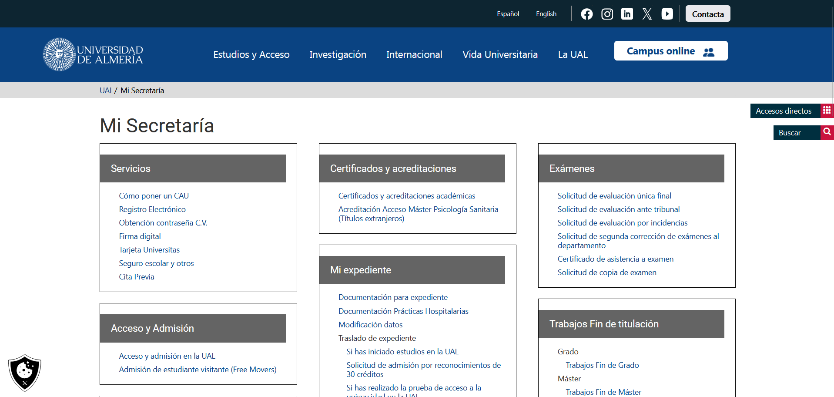
Task: Expand the Estudios y Acceso menu
Action: pyautogui.click(x=251, y=54)
